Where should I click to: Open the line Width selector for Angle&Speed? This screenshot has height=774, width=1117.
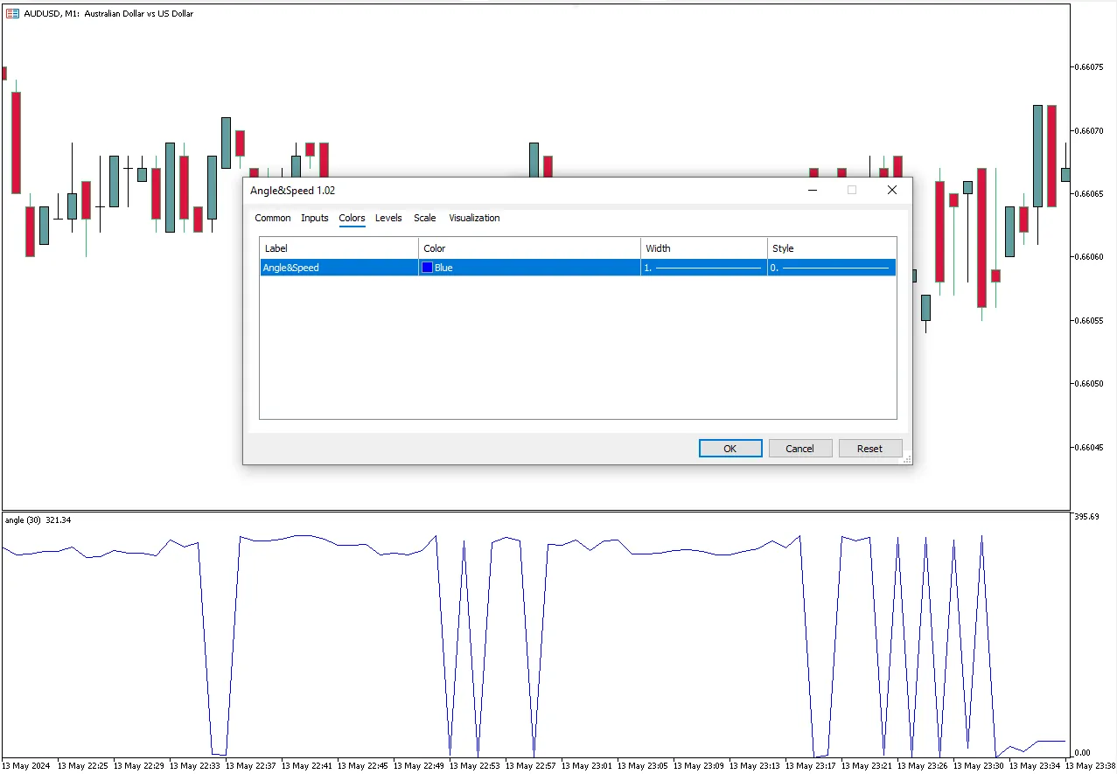(x=703, y=268)
